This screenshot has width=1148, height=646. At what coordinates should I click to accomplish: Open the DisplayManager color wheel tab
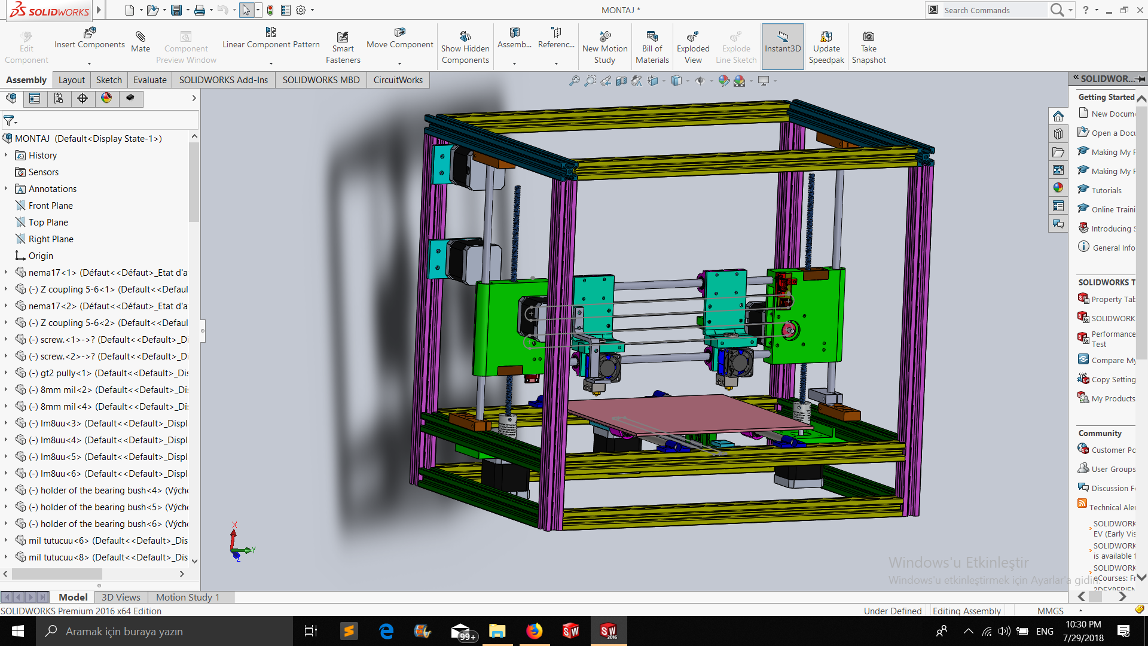[x=106, y=98]
